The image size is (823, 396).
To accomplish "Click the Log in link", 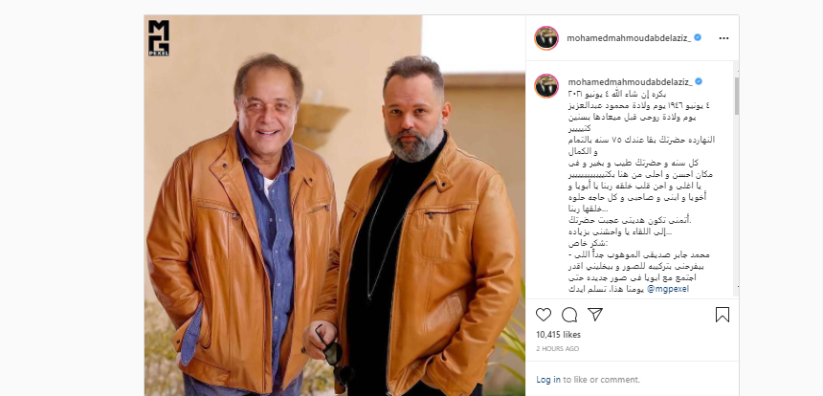I will coord(548,379).
